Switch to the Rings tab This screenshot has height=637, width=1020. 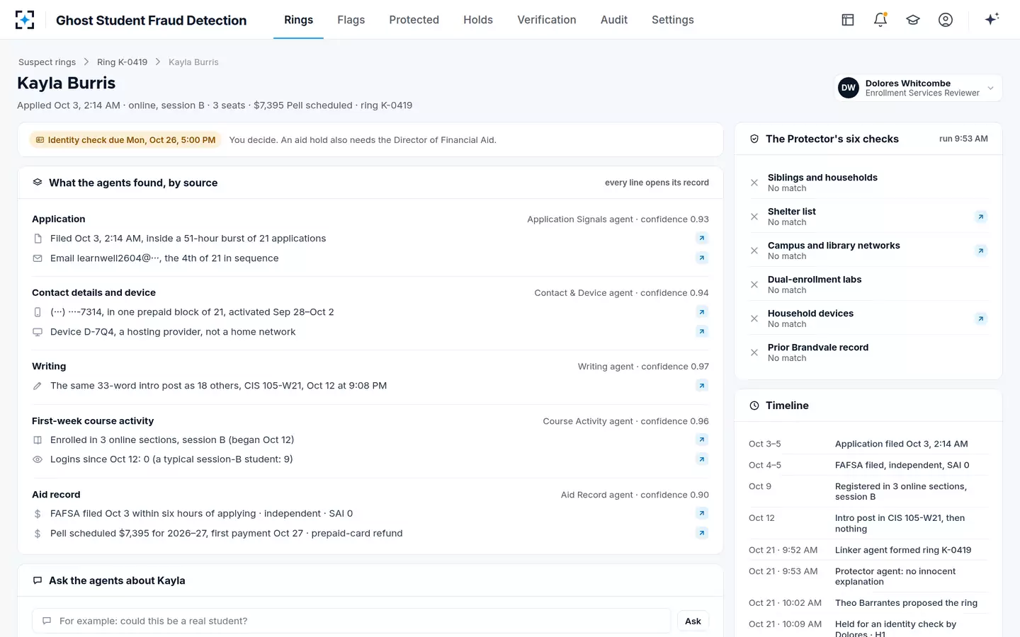[298, 20]
